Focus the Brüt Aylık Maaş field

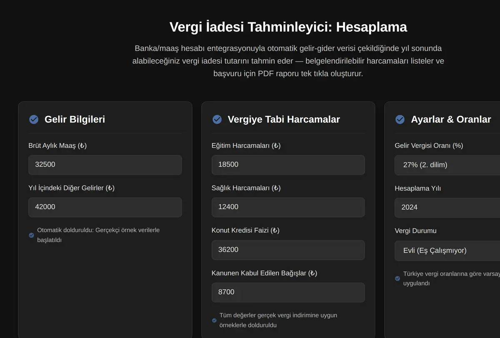pyautogui.click(x=105, y=165)
